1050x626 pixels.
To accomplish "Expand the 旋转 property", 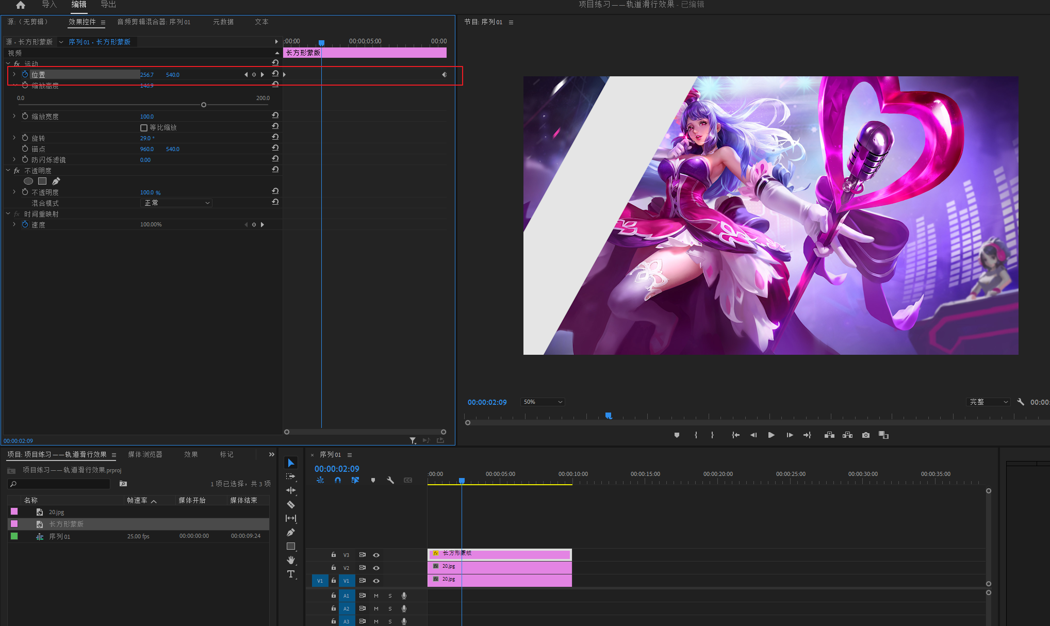I will click(14, 138).
